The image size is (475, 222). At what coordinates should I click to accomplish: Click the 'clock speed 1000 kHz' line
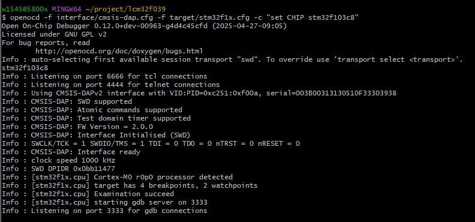tap(58, 160)
